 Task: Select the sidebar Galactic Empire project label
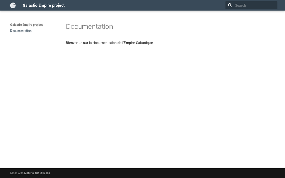coord(26,25)
